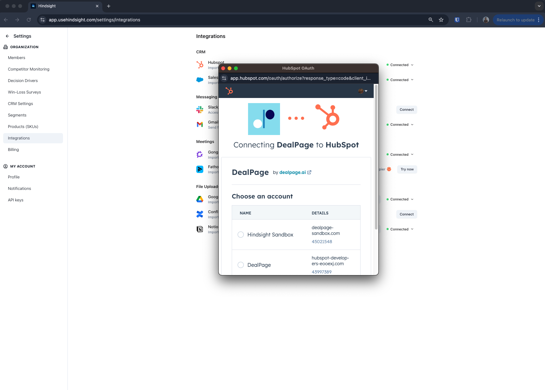This screenshot has height=390, width=545.
Task: Click the Notion integration icon
Action: pos(200,229)
